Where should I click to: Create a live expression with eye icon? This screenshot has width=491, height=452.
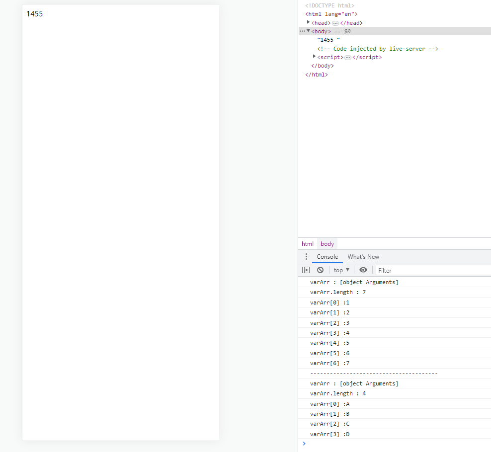point(363,270)
